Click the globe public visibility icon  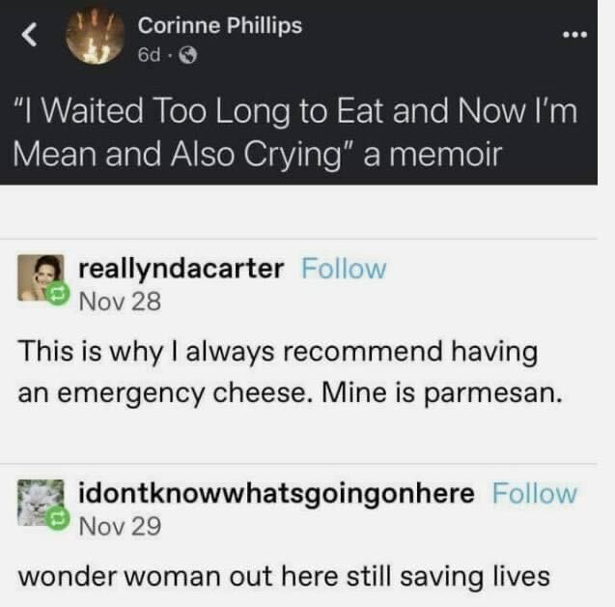click(x=190, y=56)
